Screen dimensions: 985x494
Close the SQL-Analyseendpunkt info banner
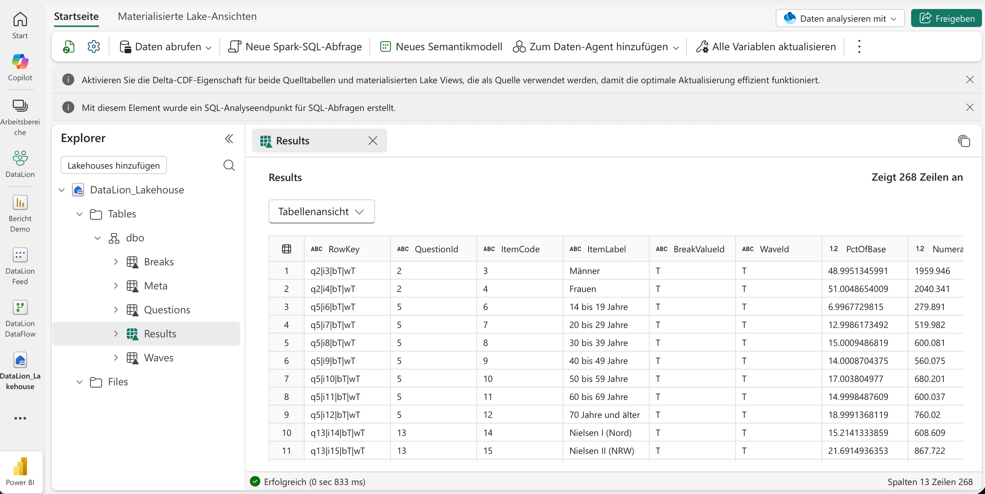pyautogui.click(x=970, y=107)
